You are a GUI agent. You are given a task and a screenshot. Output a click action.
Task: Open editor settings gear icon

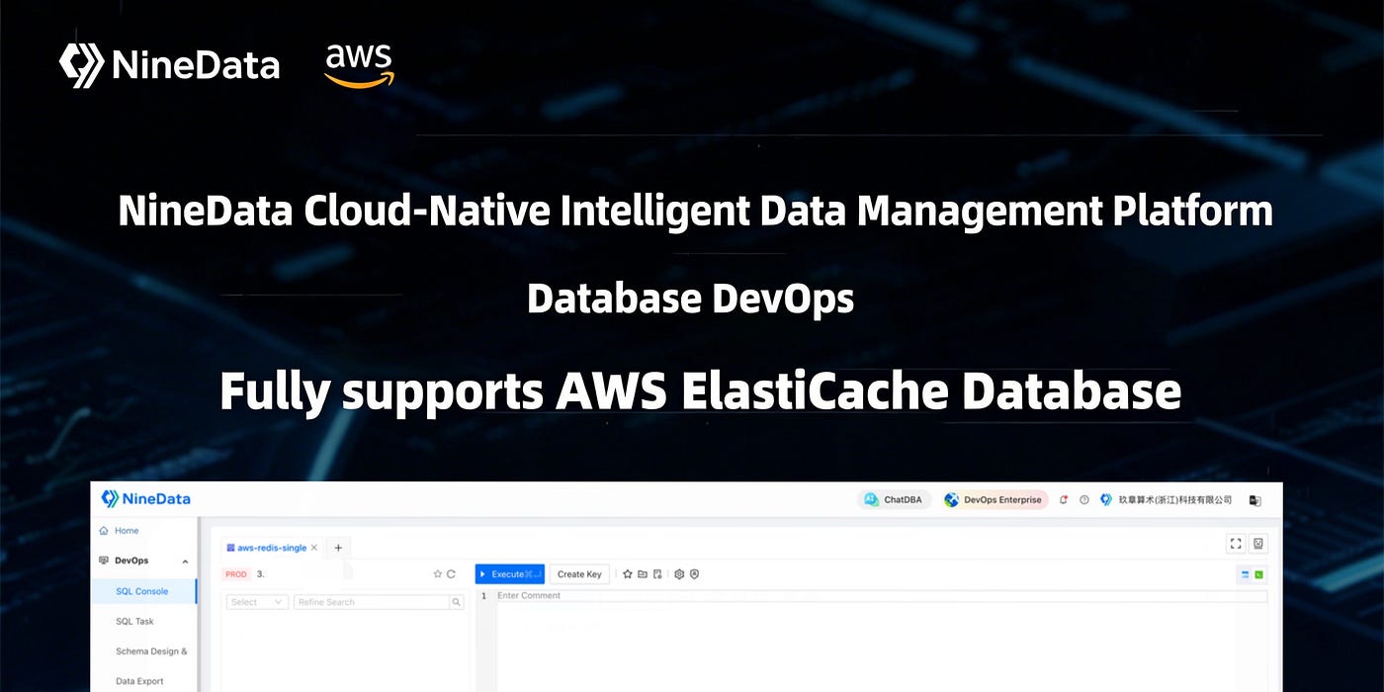coord(679,574)
